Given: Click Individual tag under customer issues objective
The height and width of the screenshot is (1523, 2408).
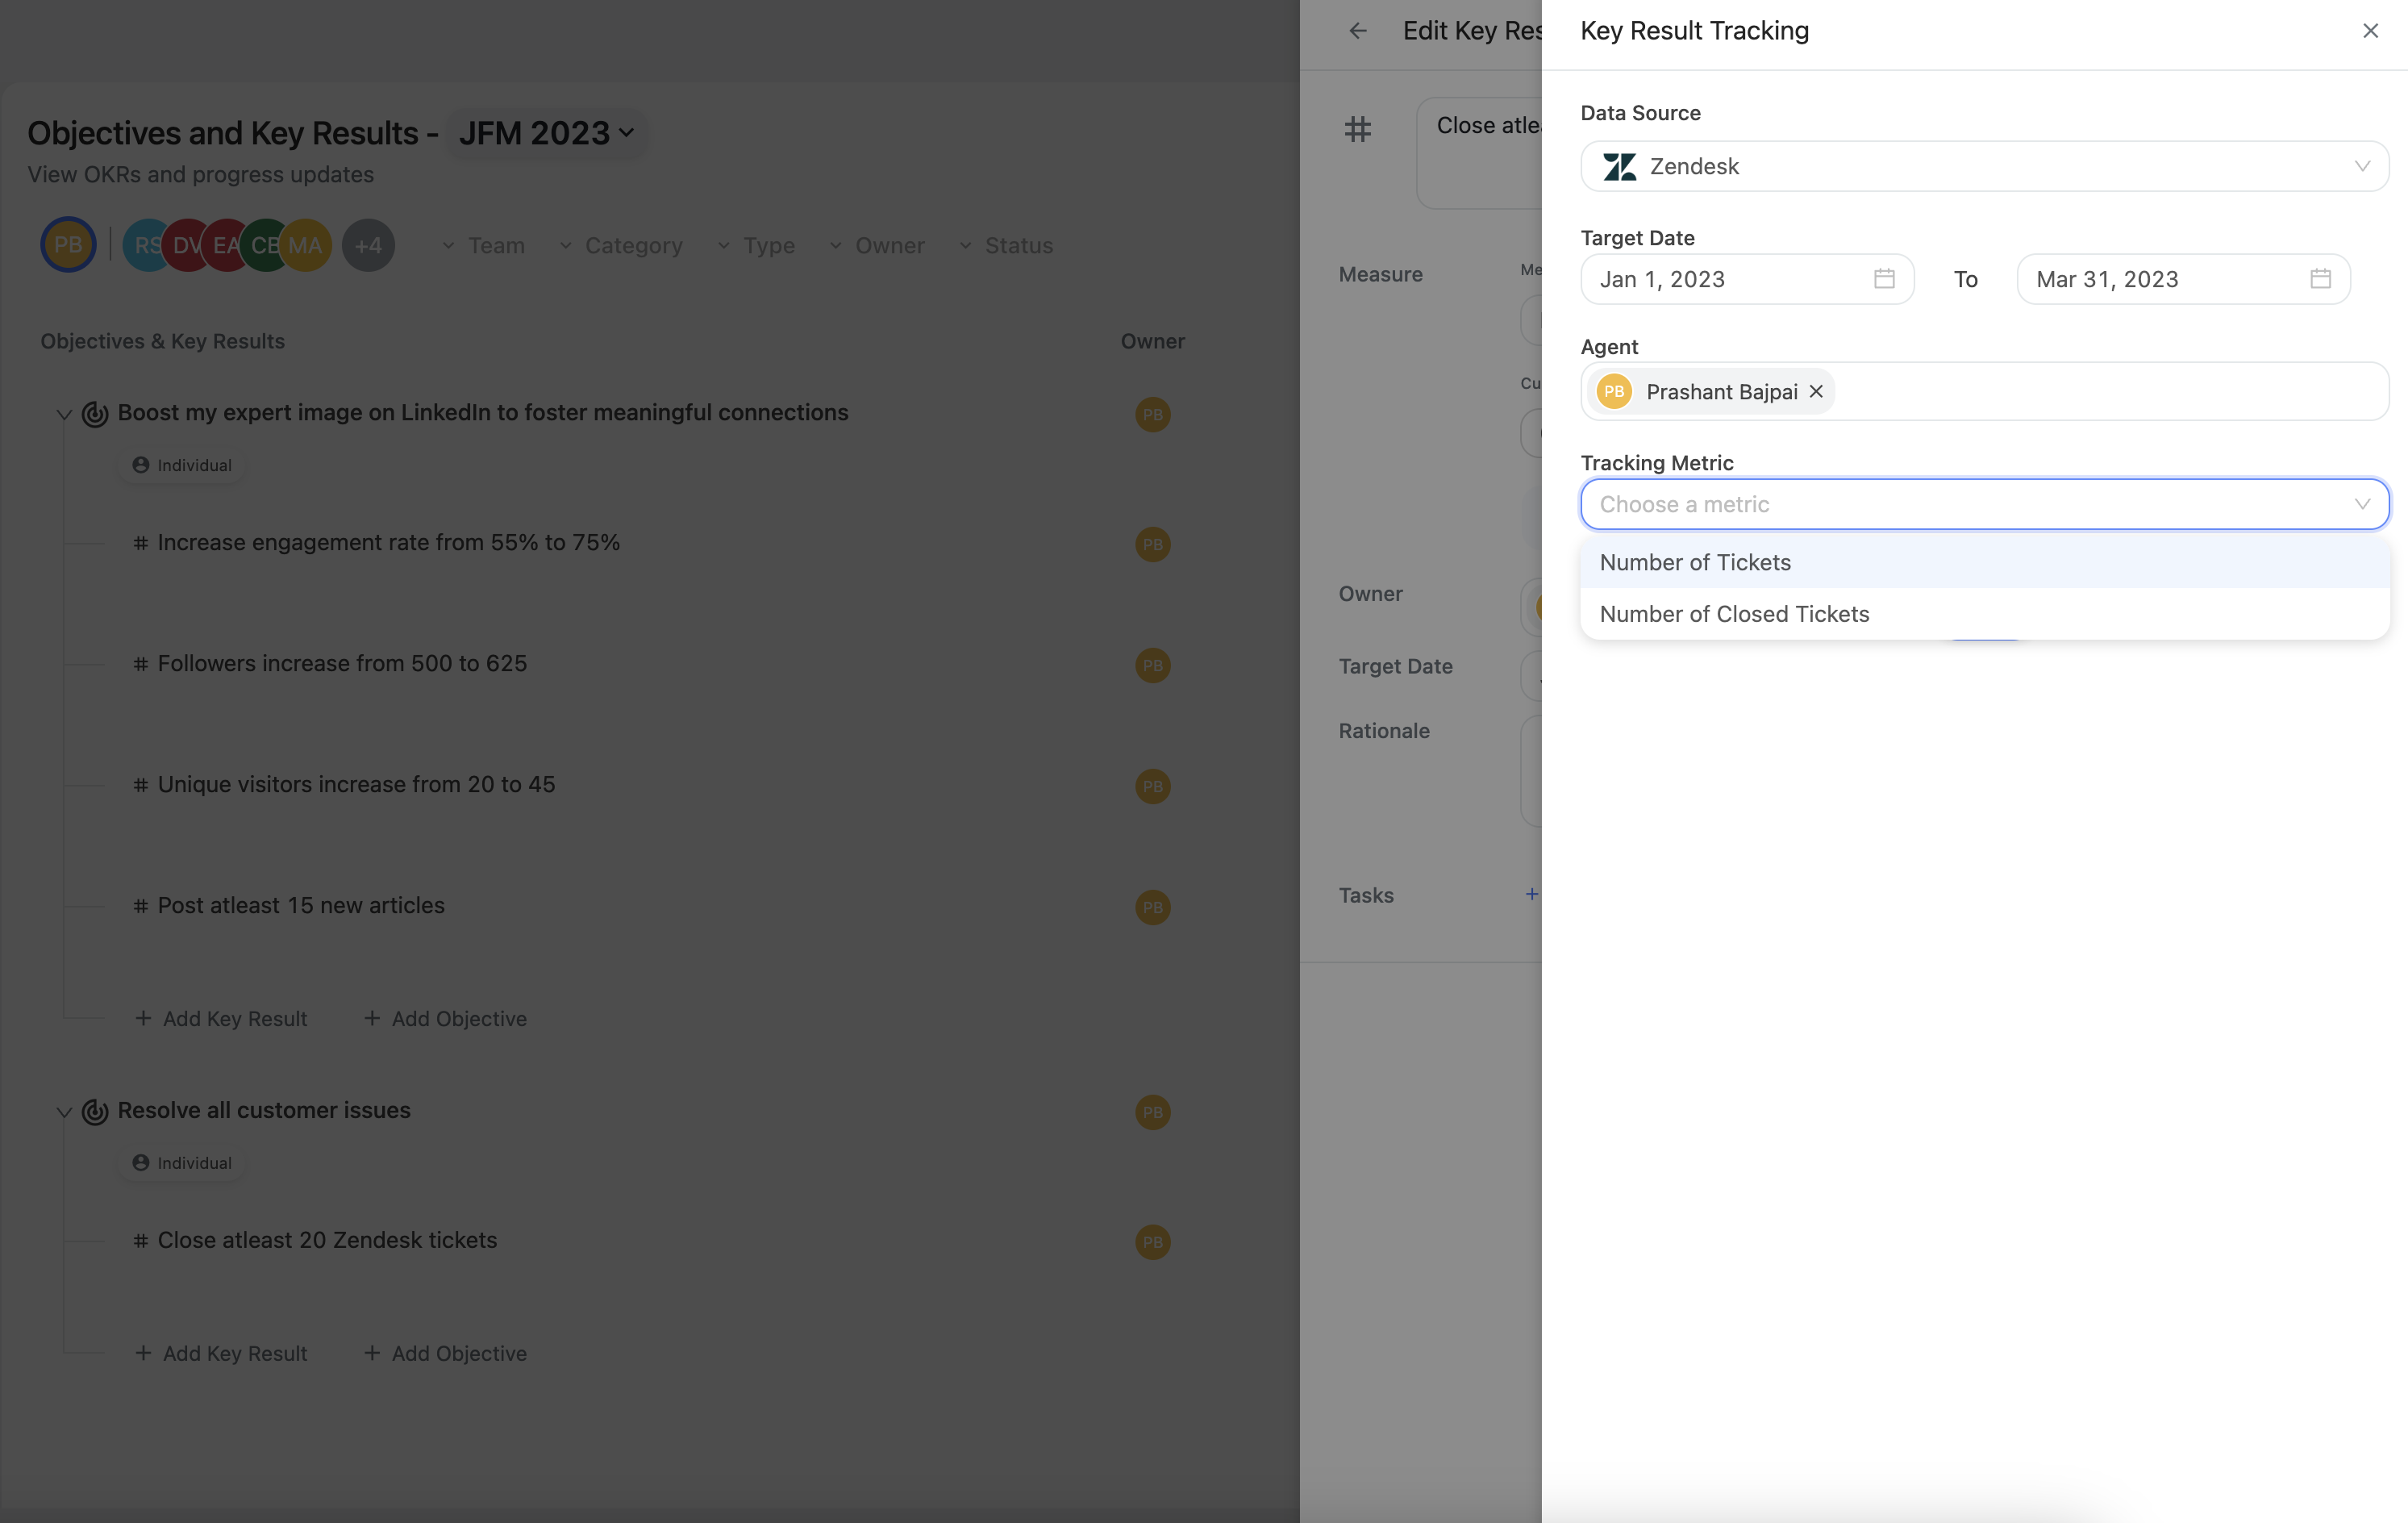Looking at the screenshot, I should pos(182,1164).
